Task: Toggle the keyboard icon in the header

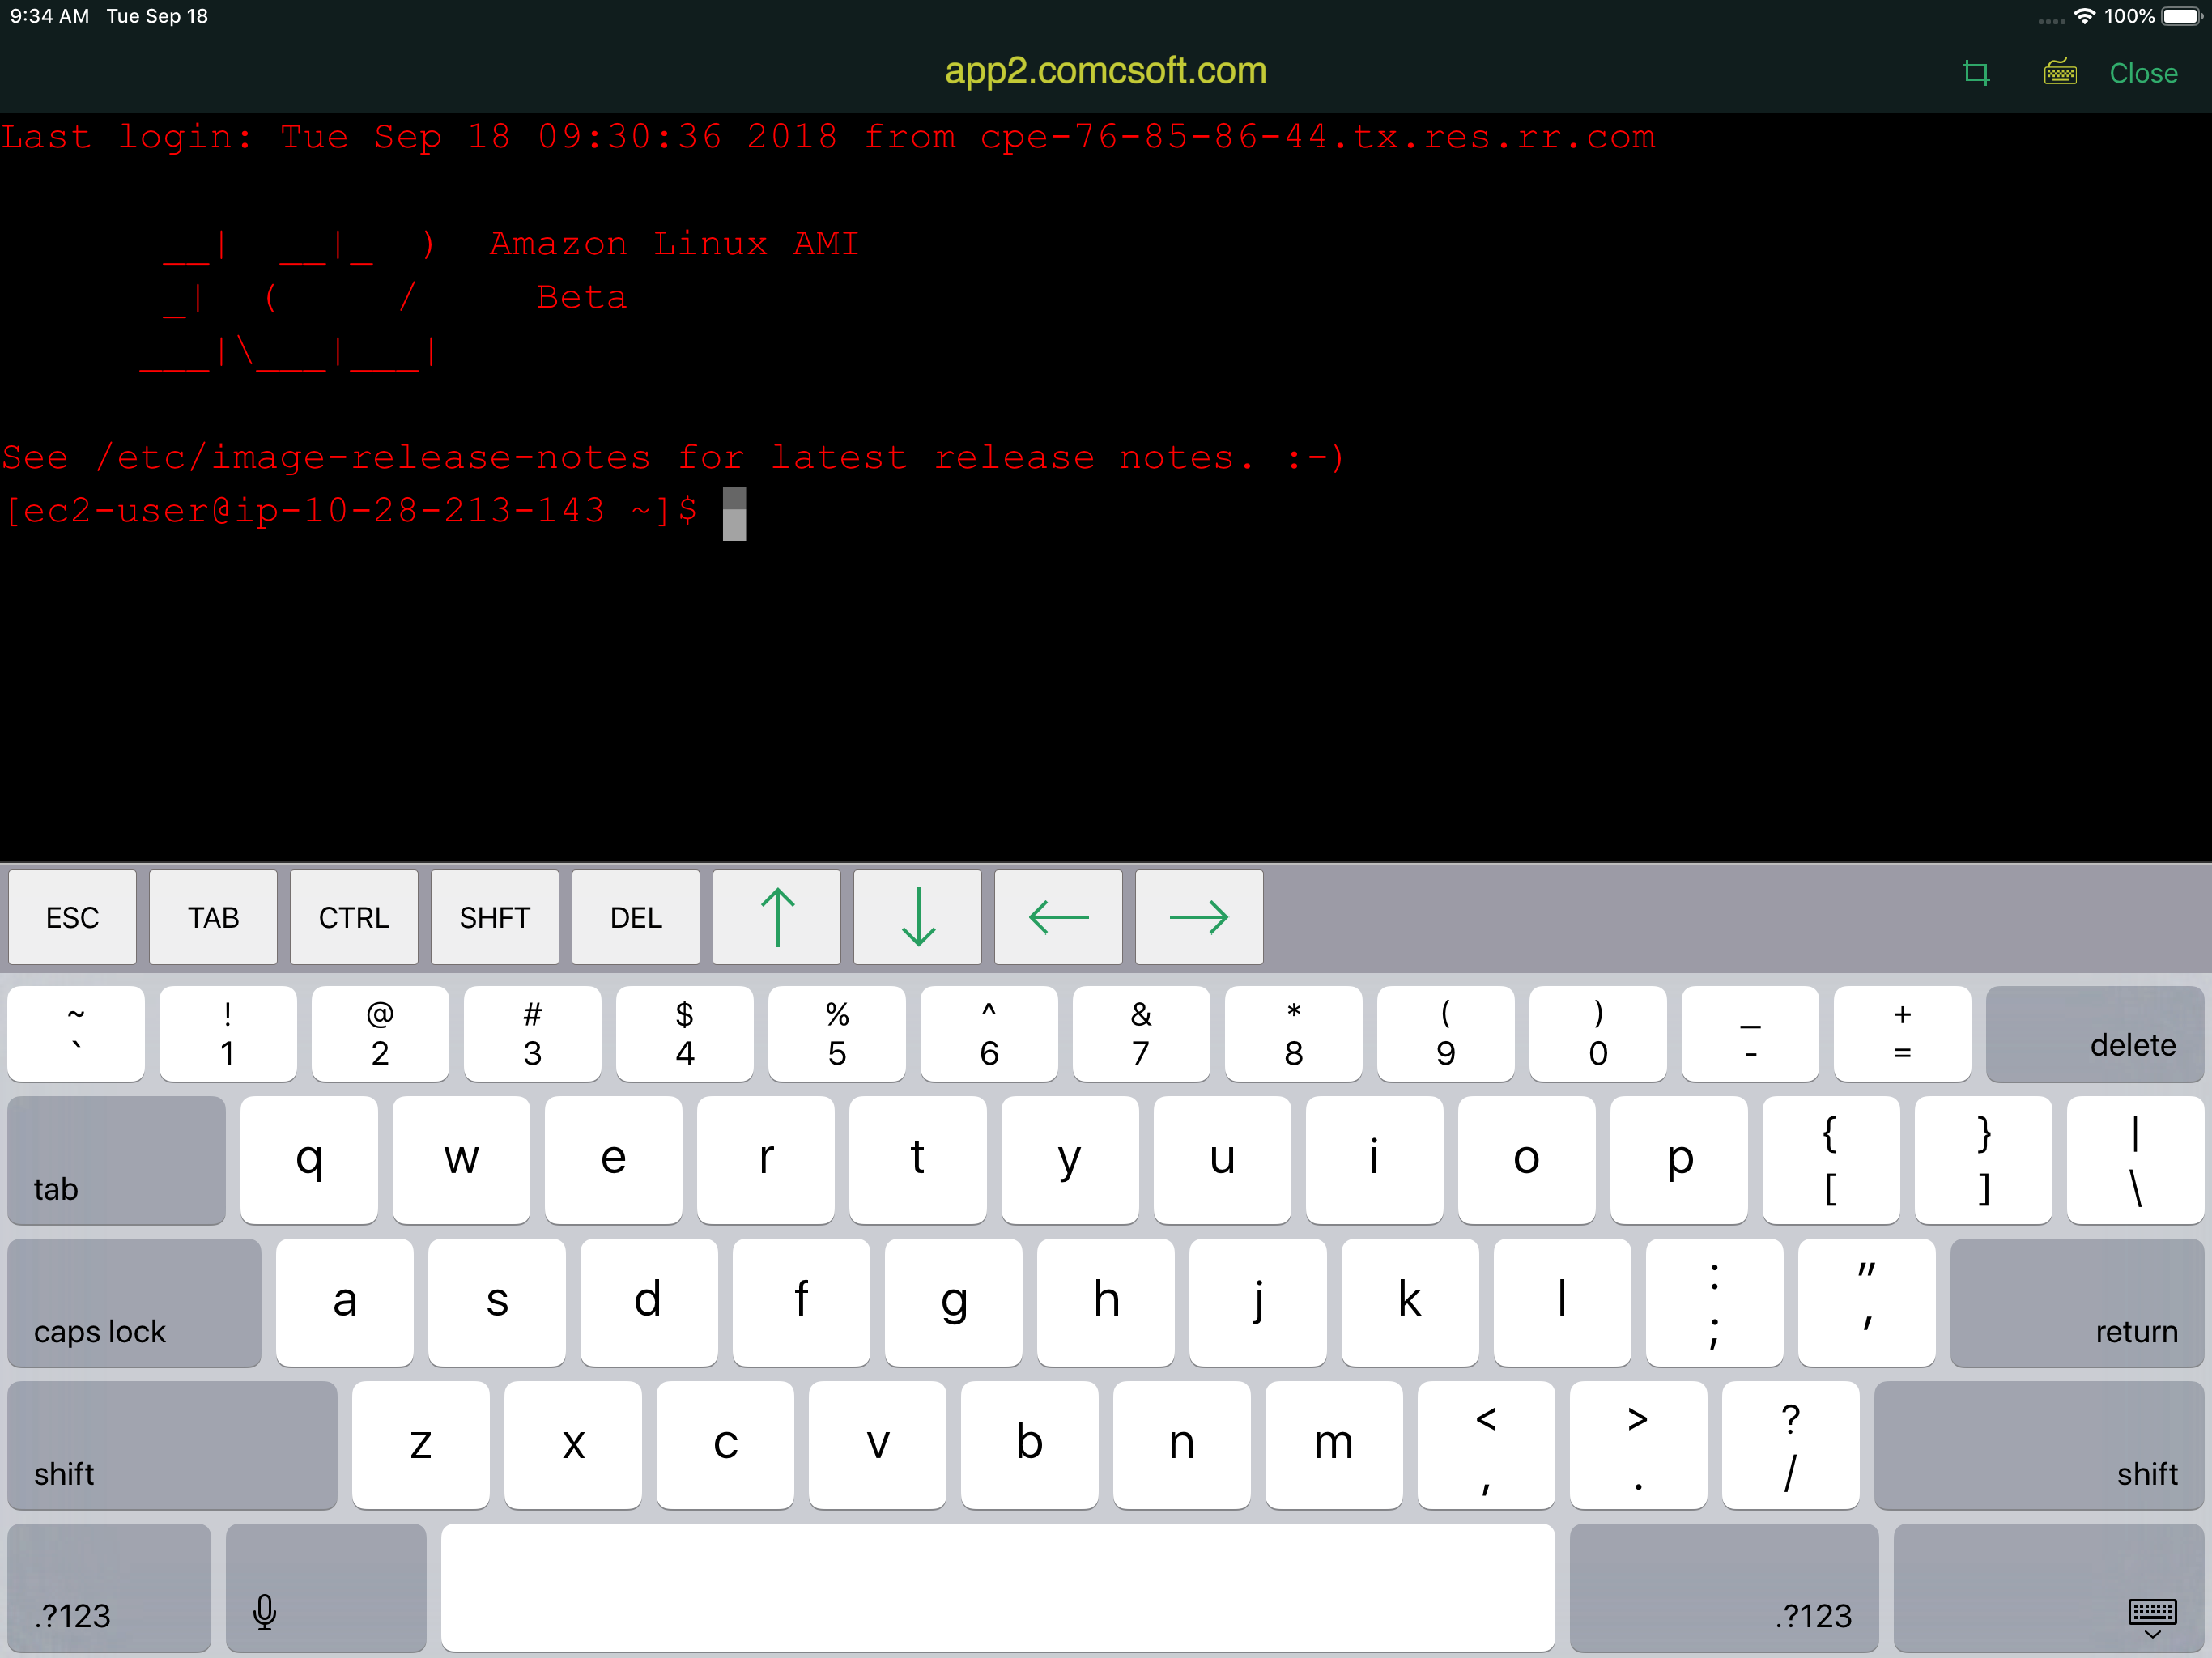Action: coord(2059,73)
